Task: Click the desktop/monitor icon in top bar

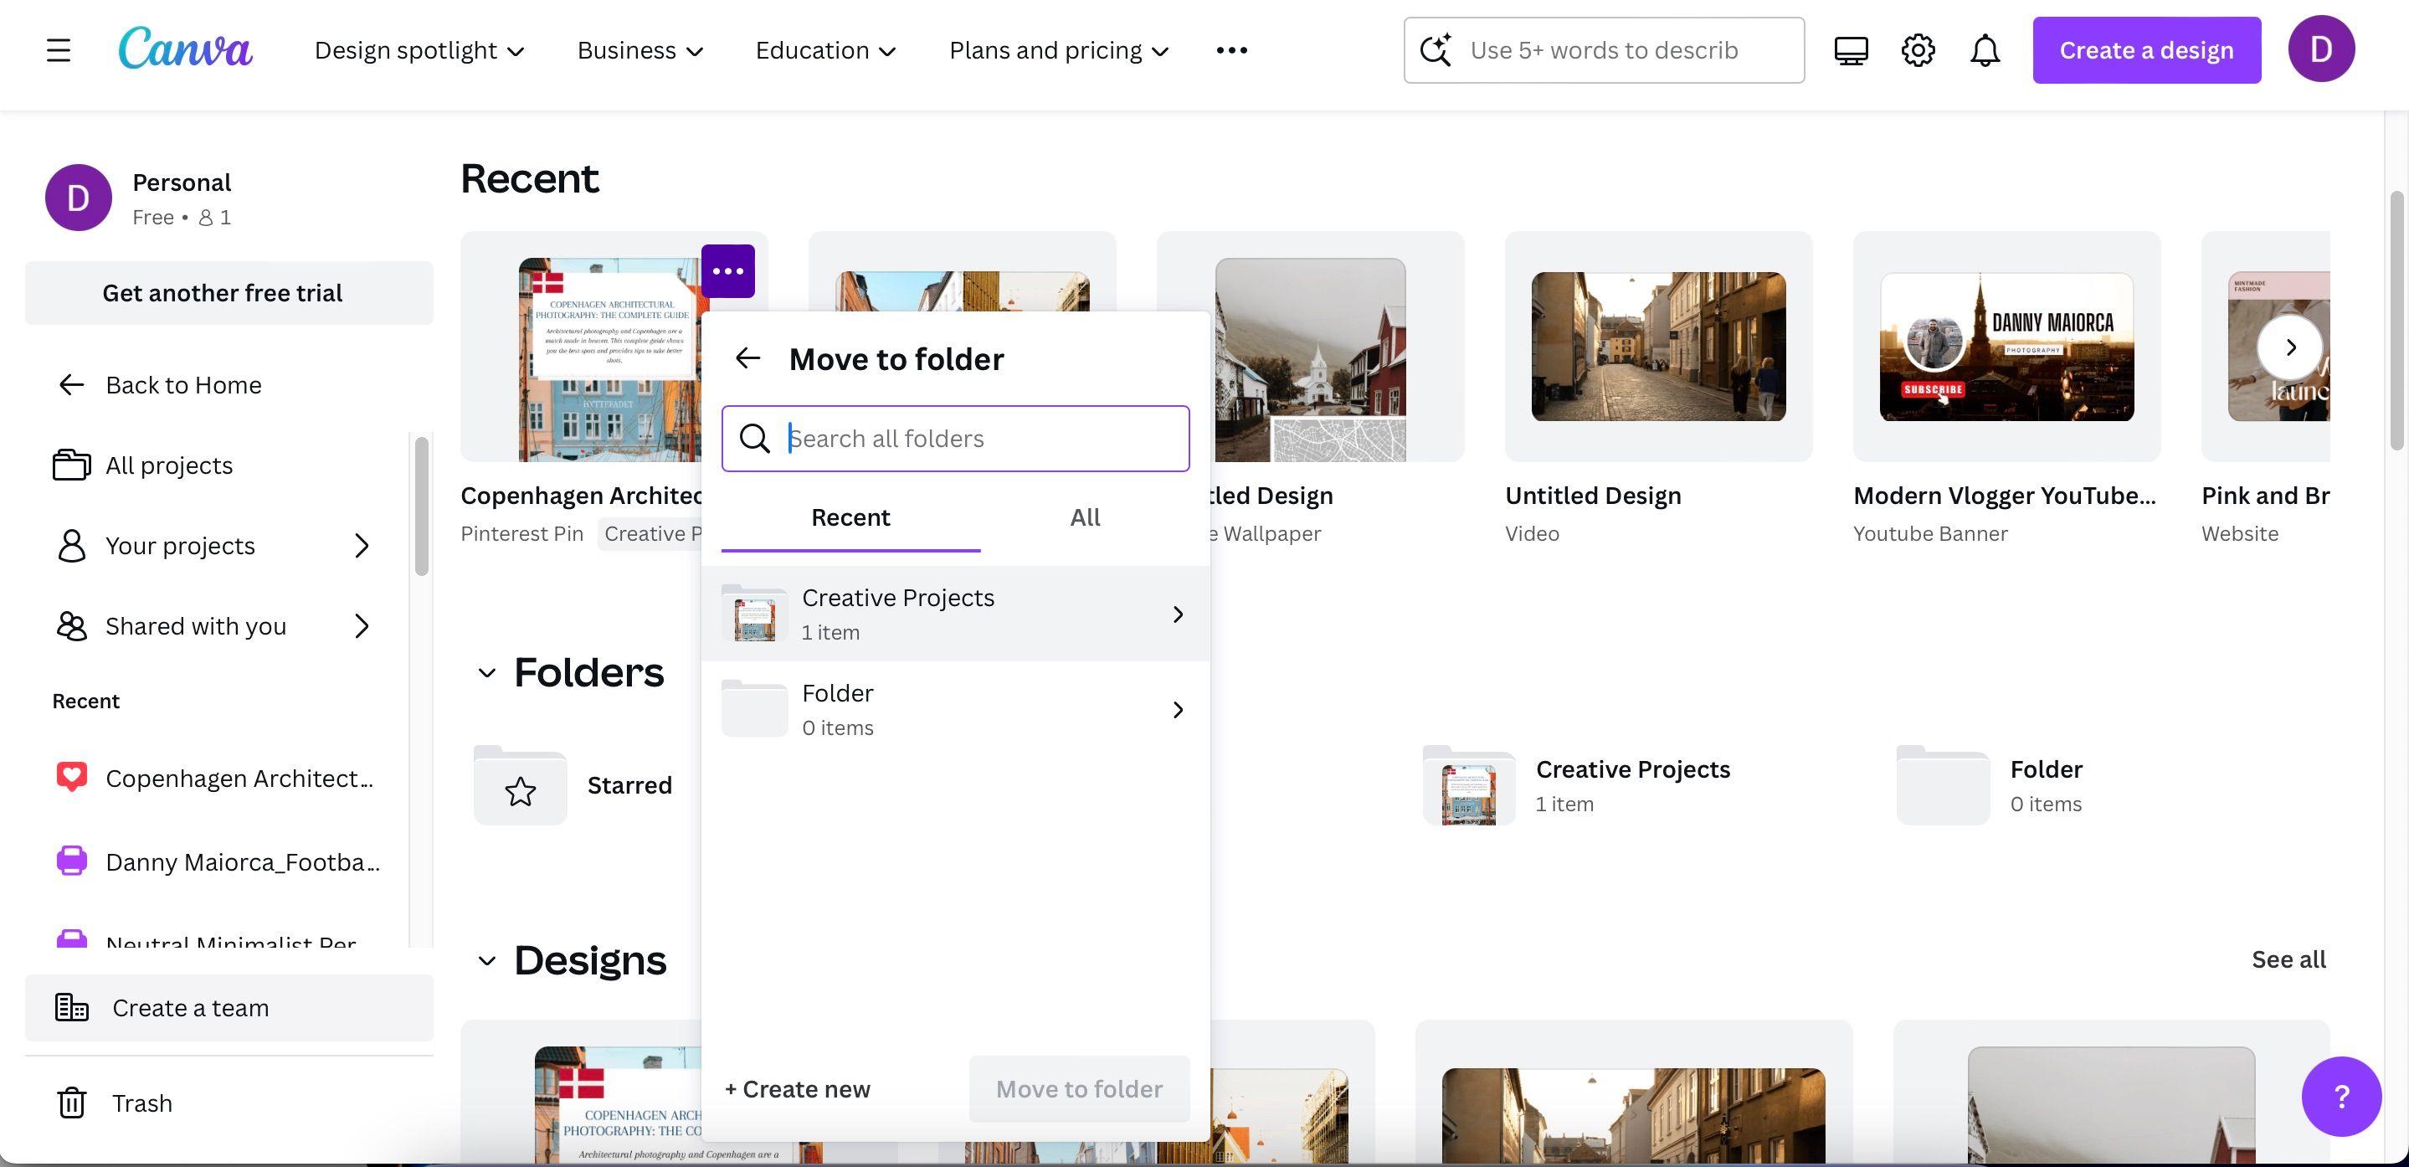Action: [1850, 49]
